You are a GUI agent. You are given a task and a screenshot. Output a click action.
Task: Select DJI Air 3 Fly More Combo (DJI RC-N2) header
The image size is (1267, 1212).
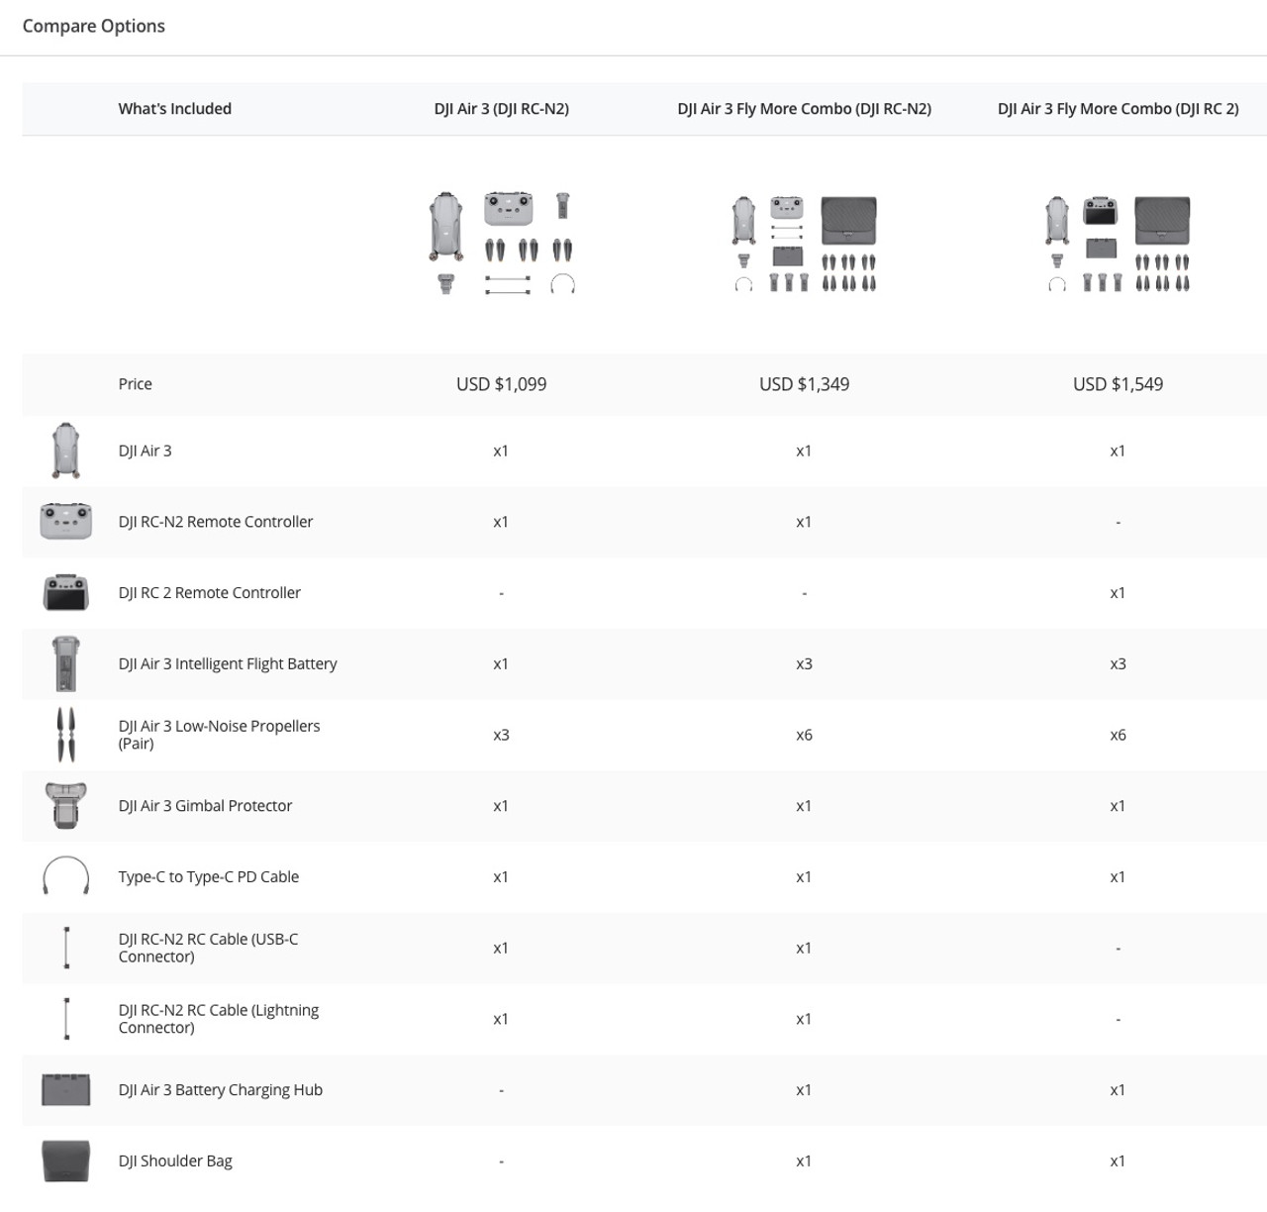click(805, 109)
